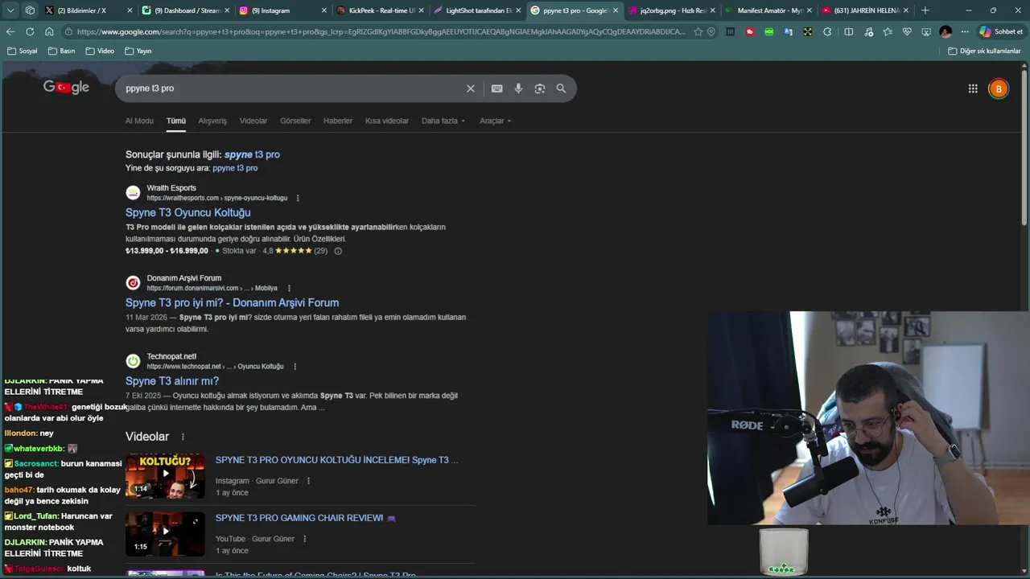
Task: Click the suggested spyne t3 pro correction
Action: click(x=252, y=154)
